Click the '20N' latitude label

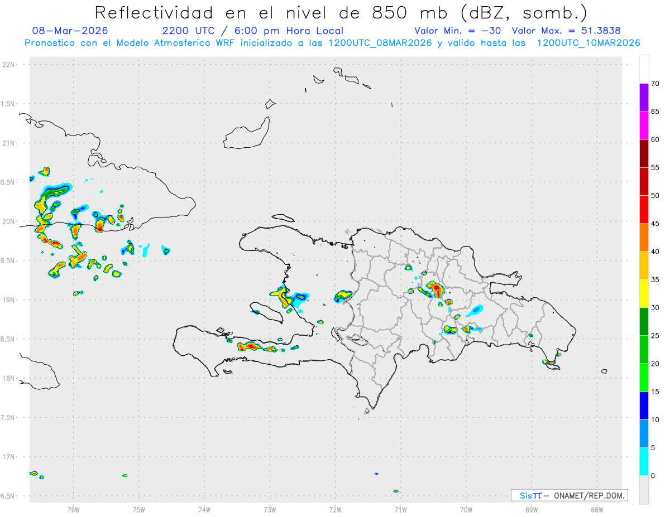click(9, 221)
